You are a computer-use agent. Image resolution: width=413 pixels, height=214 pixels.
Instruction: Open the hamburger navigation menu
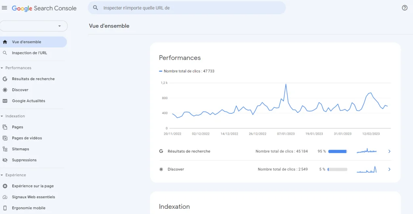pyautogui.click(x=4, y=8)
